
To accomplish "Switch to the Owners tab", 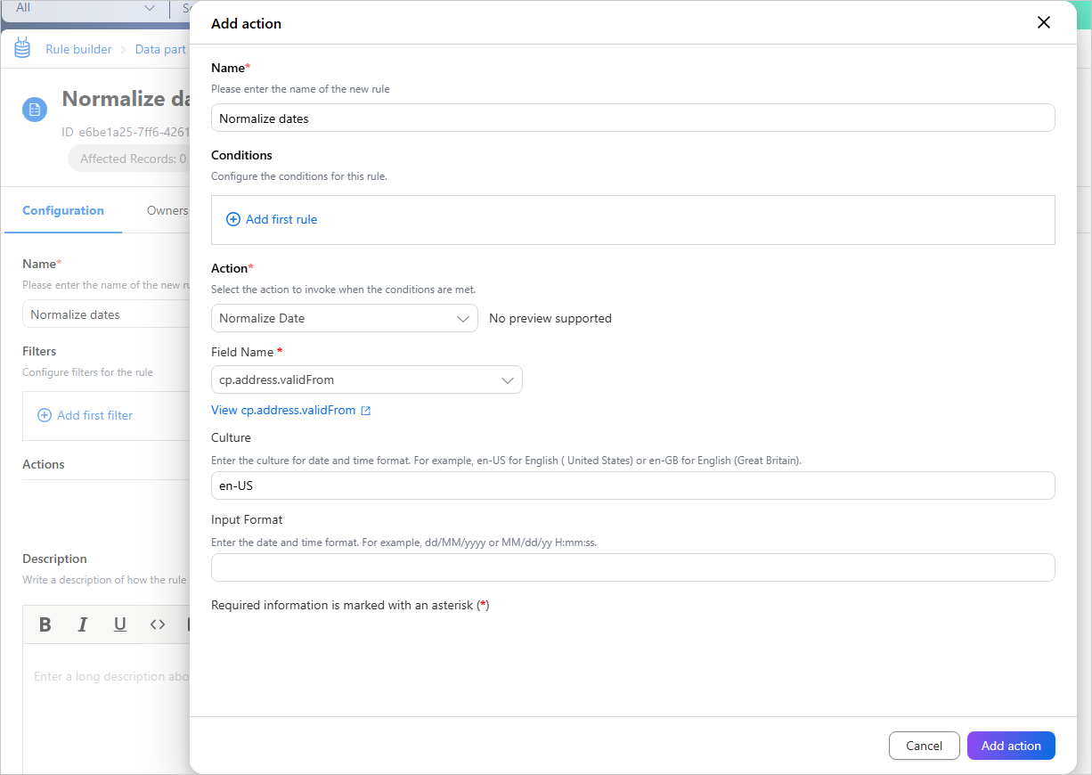I will (167, 210).
